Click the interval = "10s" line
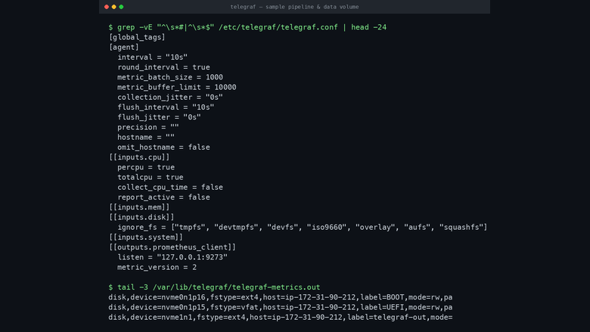Screen dimensions: 590x332 point(152,57)
